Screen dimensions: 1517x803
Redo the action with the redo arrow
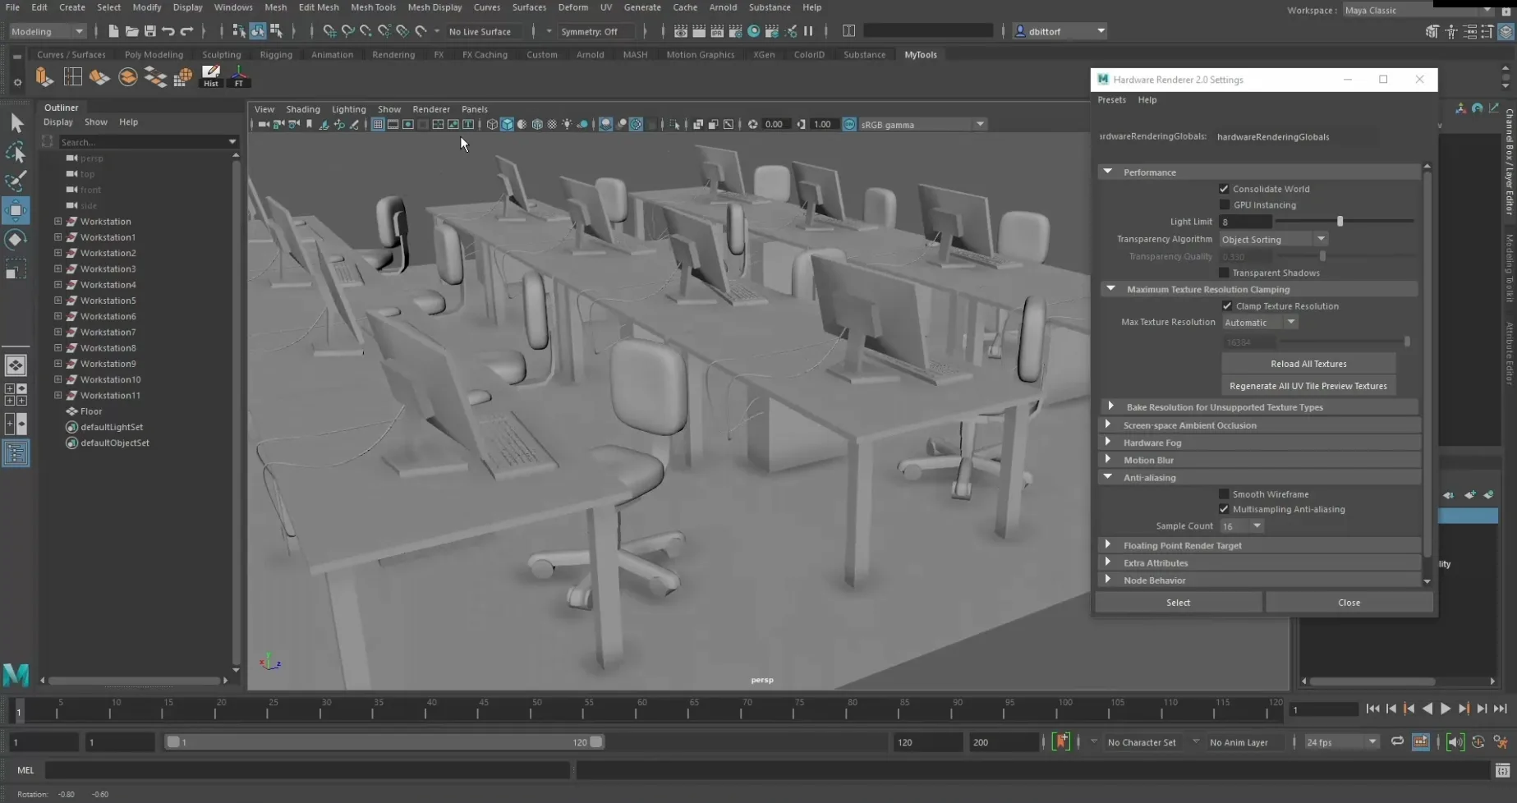186,31
